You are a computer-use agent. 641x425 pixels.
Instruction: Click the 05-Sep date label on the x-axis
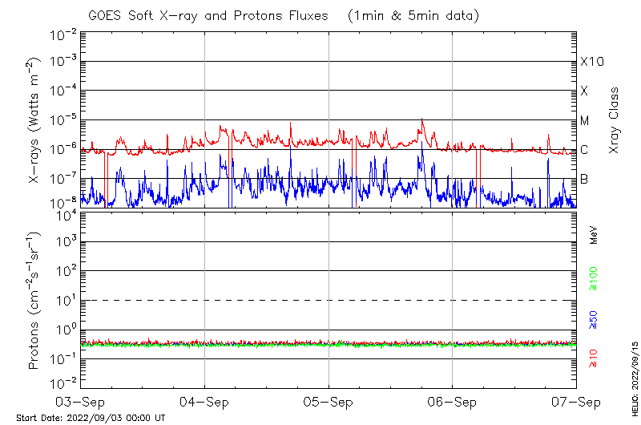(329, 401)
